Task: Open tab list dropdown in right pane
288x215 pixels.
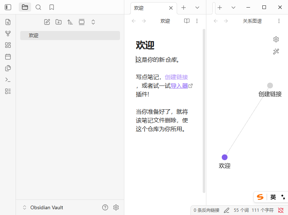Action: point(233,8)
